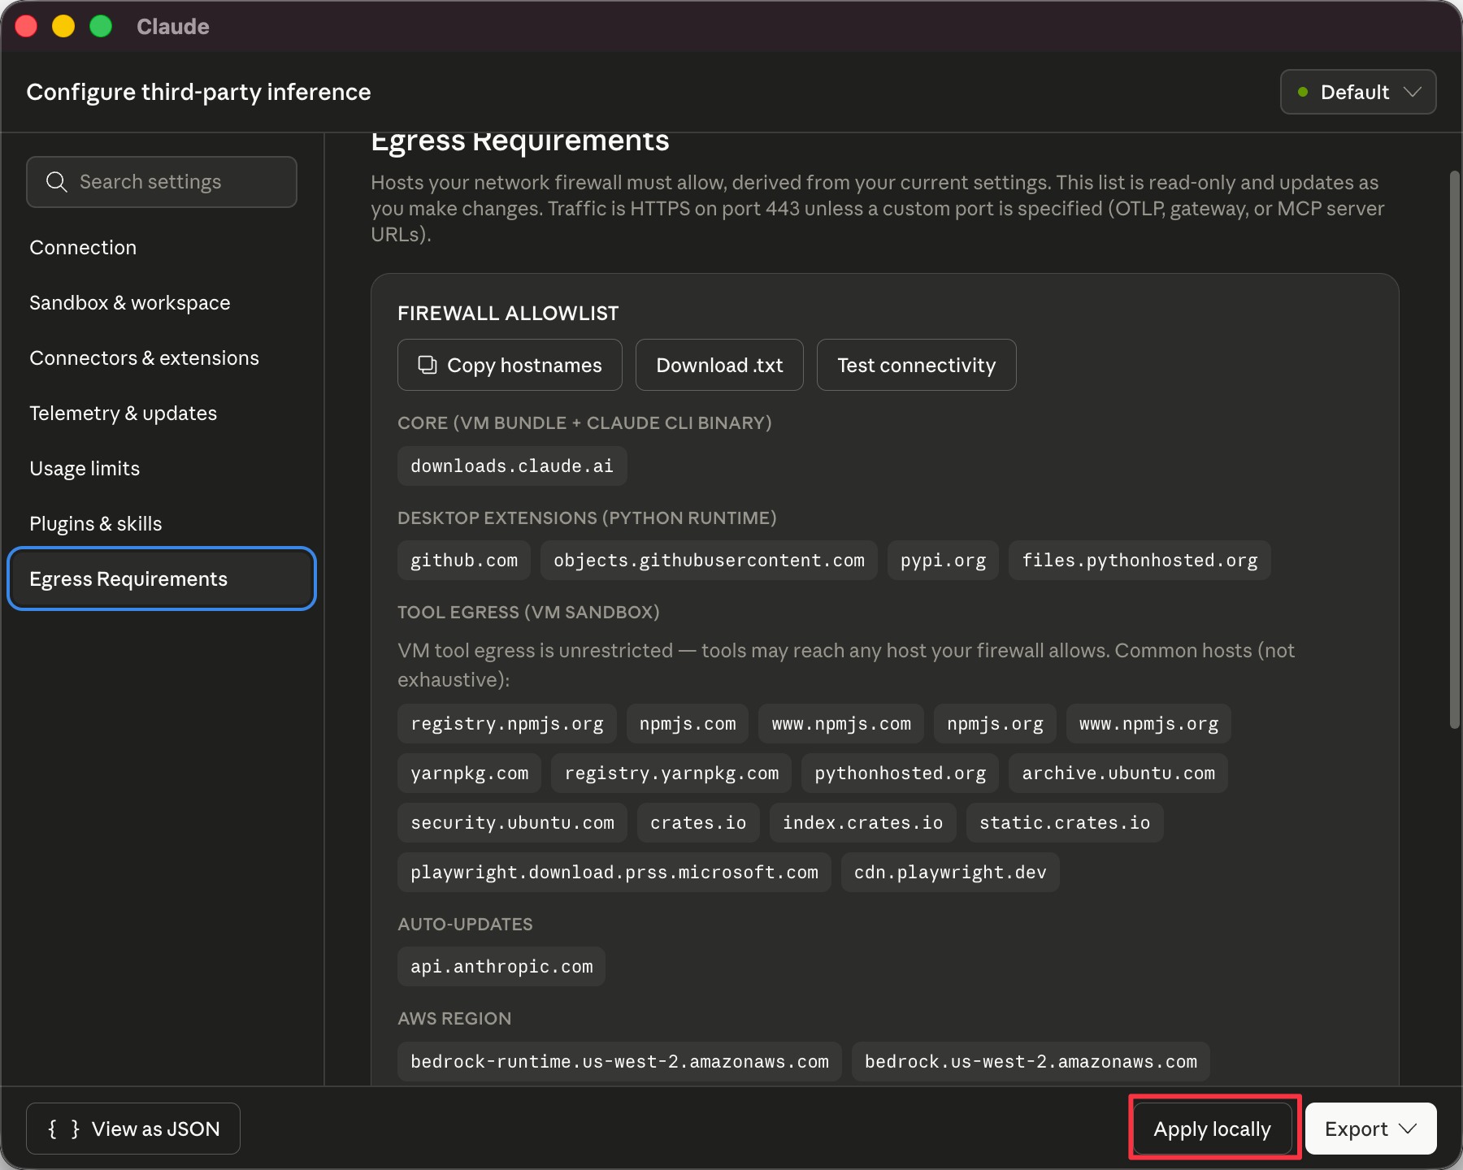This screenshot has width=1463, height=1170.
Task: Click the vertical scrollbar of settings panel
Action: pyautogui.click(x=1454, y=449)
